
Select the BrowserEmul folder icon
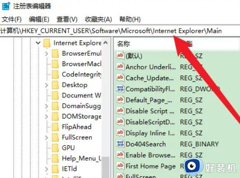tap(55, 54)
